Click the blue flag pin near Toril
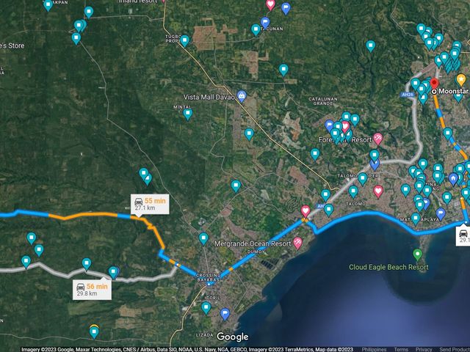Screen dimensions: 470x352 [x=225, y=314]
